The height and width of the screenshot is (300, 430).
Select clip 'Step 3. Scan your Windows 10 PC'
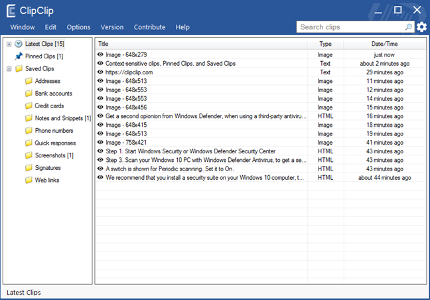click(x=206, y=160)
